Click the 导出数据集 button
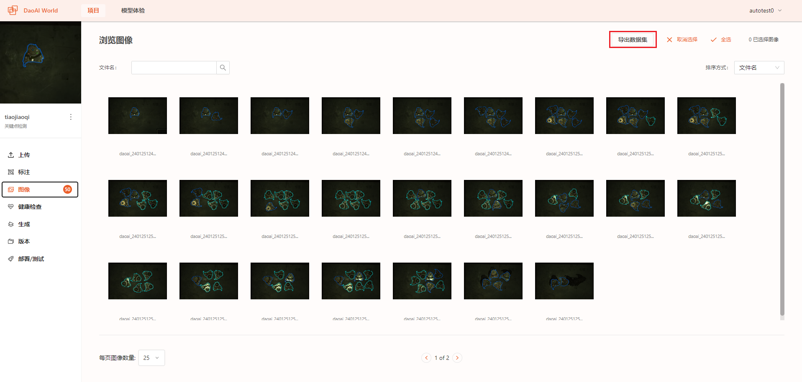The width and height of the screenshot is (802, 382). [x=633, y=40]
